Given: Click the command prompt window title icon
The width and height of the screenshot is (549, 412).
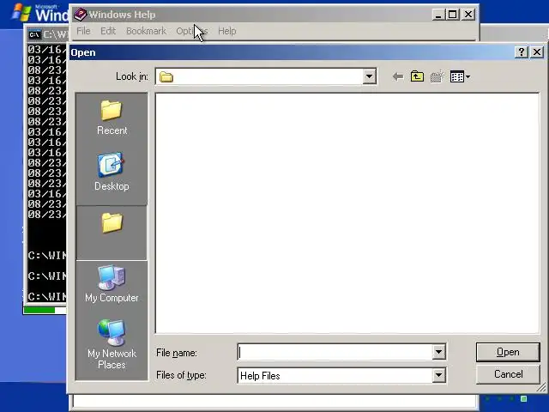Looking at the screenshot, I should [x=34, y=34].
